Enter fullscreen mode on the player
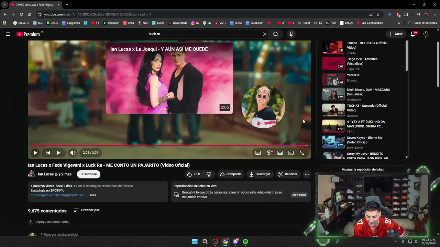Image resolution: width=440 pixels, height=247 pixels. click(302, 153)
